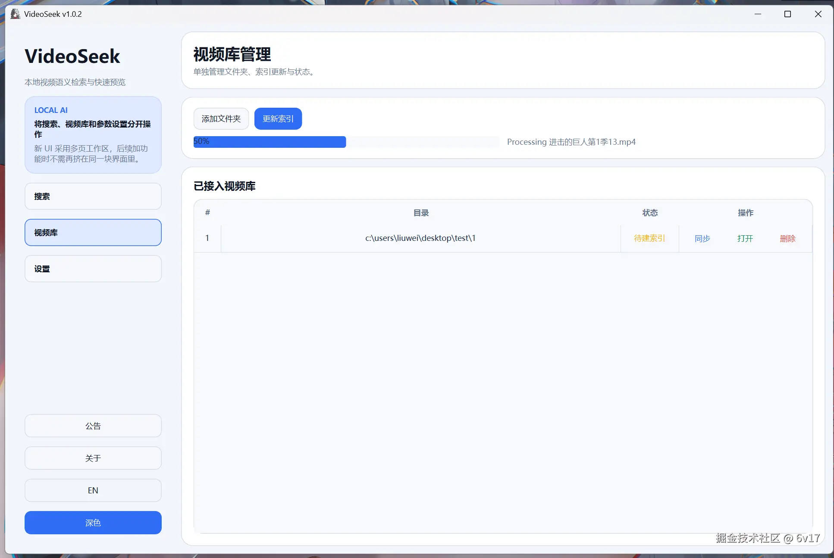The image size is (834, 558).
Task: Open the 设置 settings section
Action: click(x=93, y=268)
